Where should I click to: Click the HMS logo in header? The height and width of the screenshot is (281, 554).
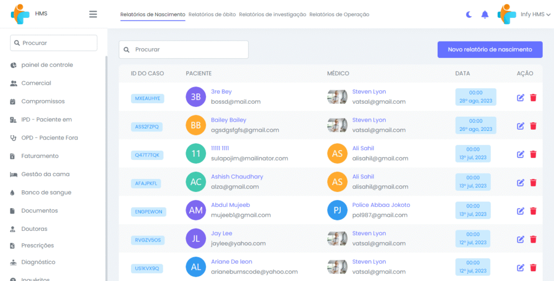(x=20, y=14)
